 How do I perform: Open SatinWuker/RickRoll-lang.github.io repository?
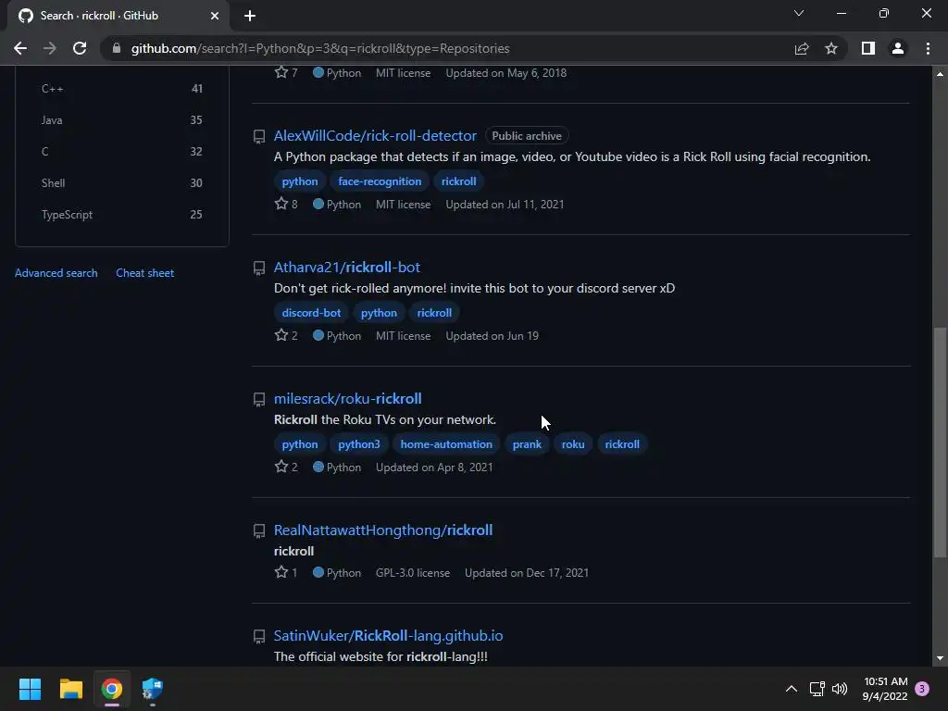tap(388, 635)
